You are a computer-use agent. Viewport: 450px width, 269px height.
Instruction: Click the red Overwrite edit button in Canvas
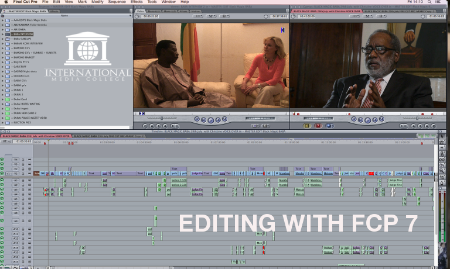pos(318,126)
